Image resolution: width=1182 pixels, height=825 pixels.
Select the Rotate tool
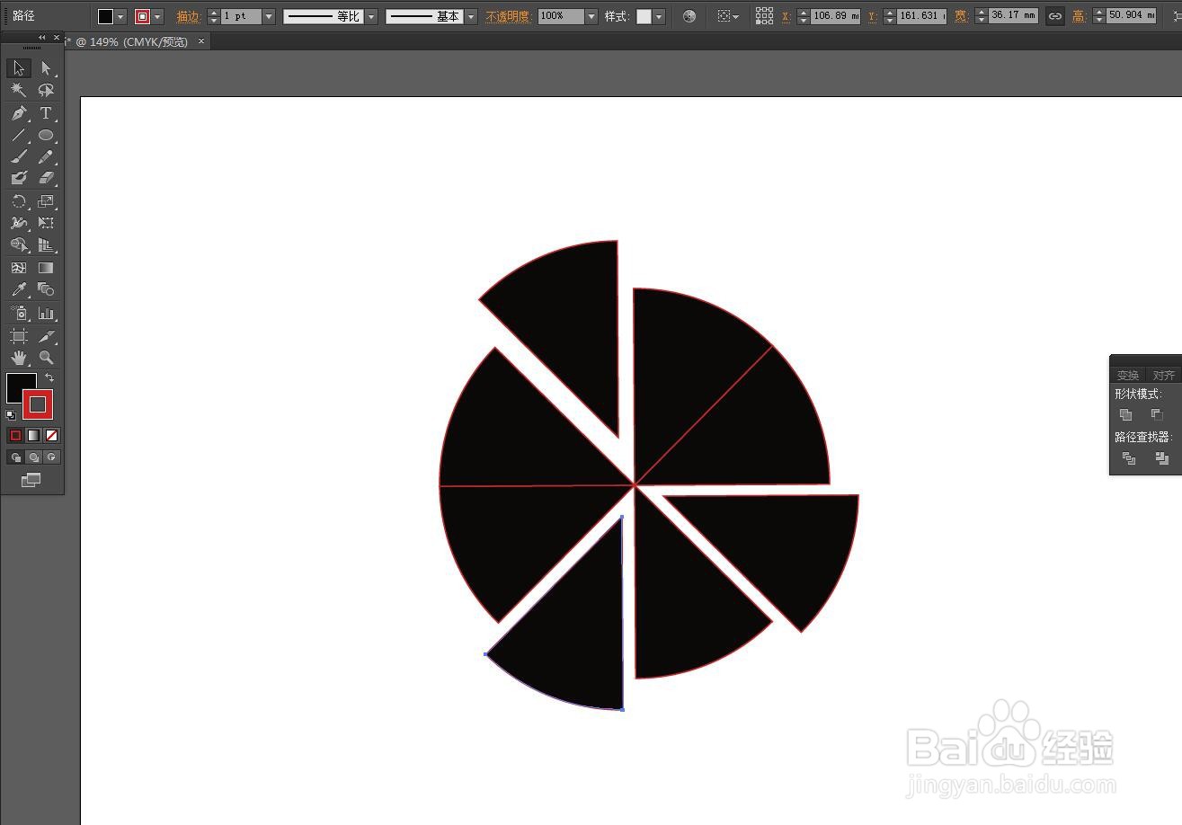[x=19, y=201]
